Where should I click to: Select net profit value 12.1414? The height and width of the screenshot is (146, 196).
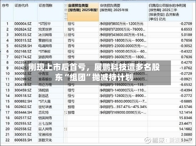tap(185, 112)
